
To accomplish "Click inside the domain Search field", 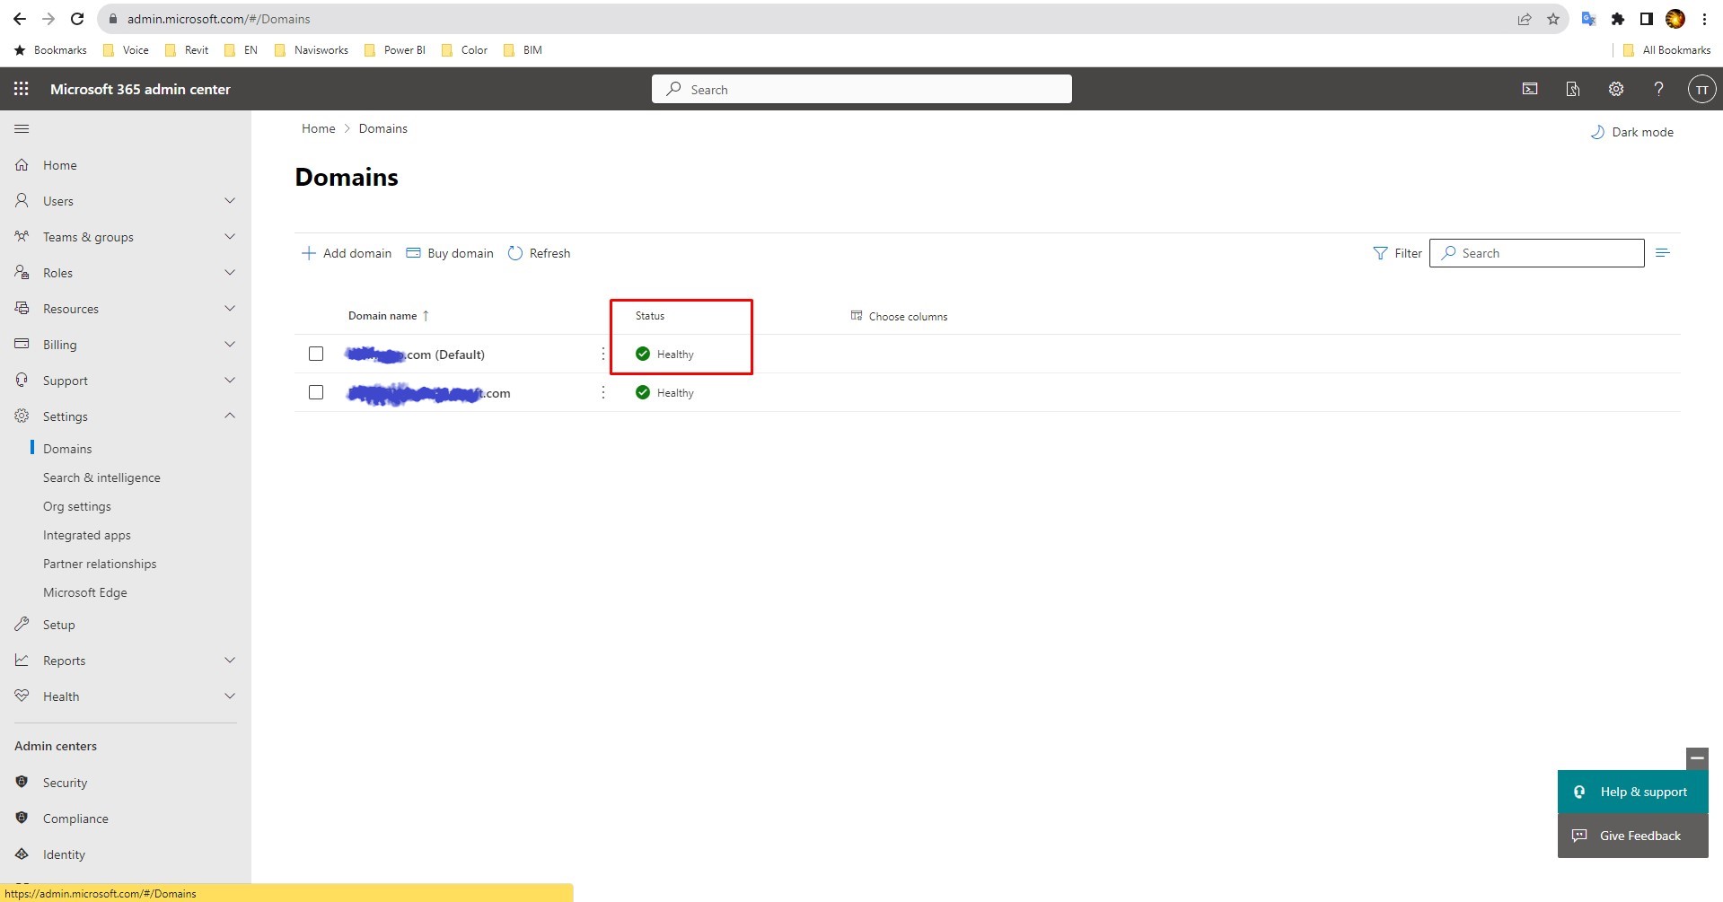I will point(1536,253).
